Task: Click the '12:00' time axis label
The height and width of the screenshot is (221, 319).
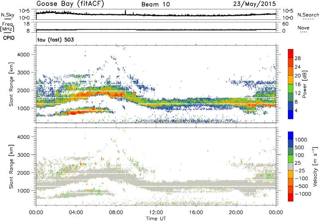Action: [156, 213]
